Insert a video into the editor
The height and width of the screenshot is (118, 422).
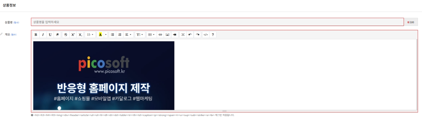coord(175,35)
